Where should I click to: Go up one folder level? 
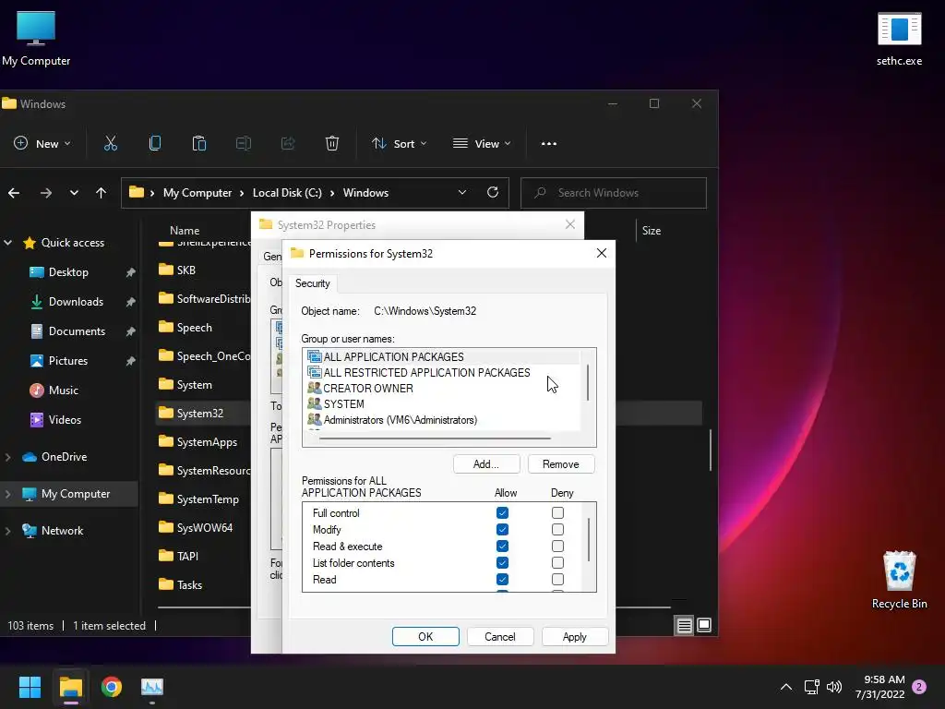point(101,193)
